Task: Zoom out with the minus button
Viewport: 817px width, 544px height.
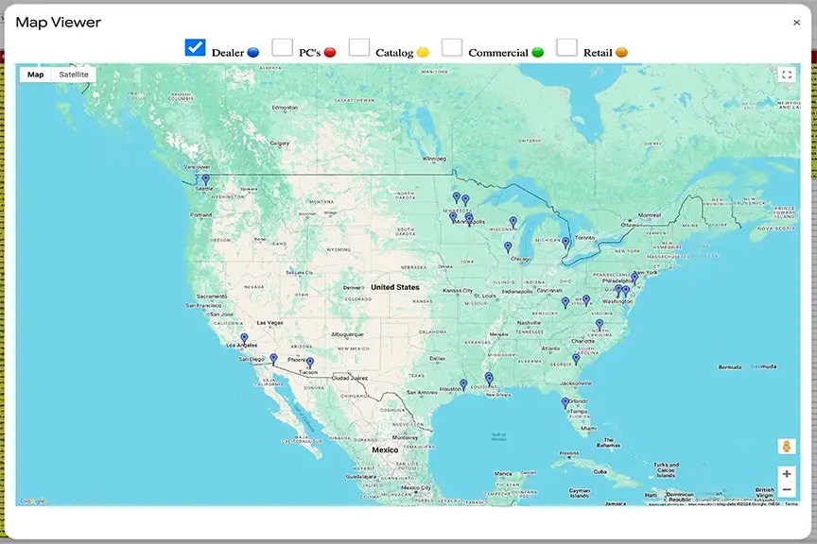Action: [787, 489]
